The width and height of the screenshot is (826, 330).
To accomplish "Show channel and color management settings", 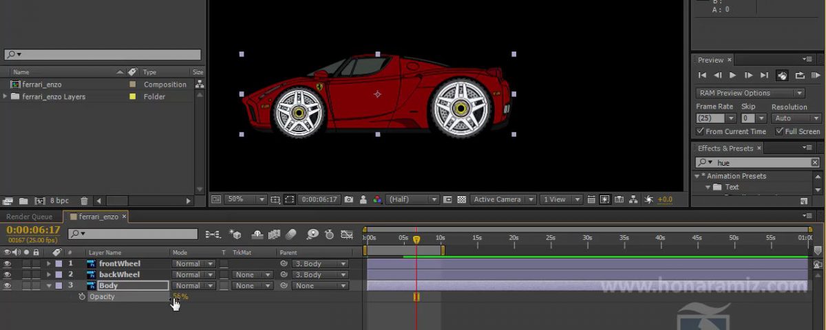I will point(377,199).
